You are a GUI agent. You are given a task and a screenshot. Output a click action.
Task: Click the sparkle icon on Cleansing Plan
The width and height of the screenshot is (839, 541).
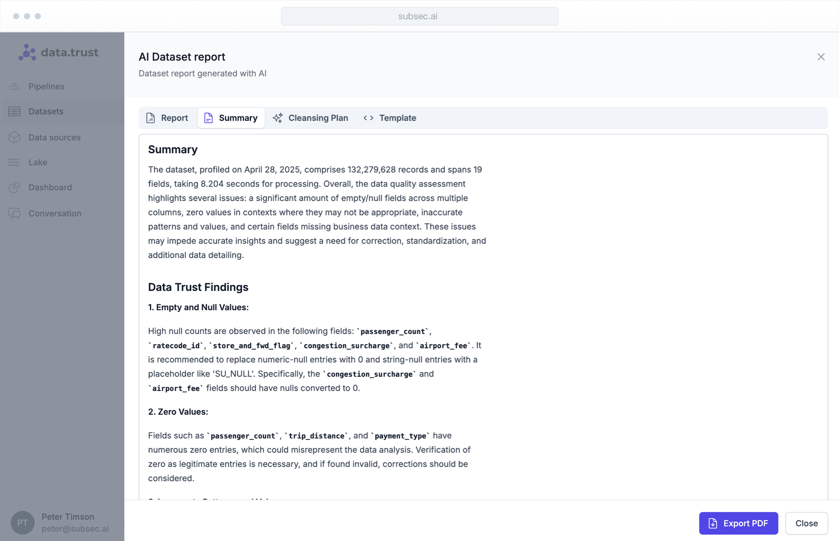click(277, 118)
